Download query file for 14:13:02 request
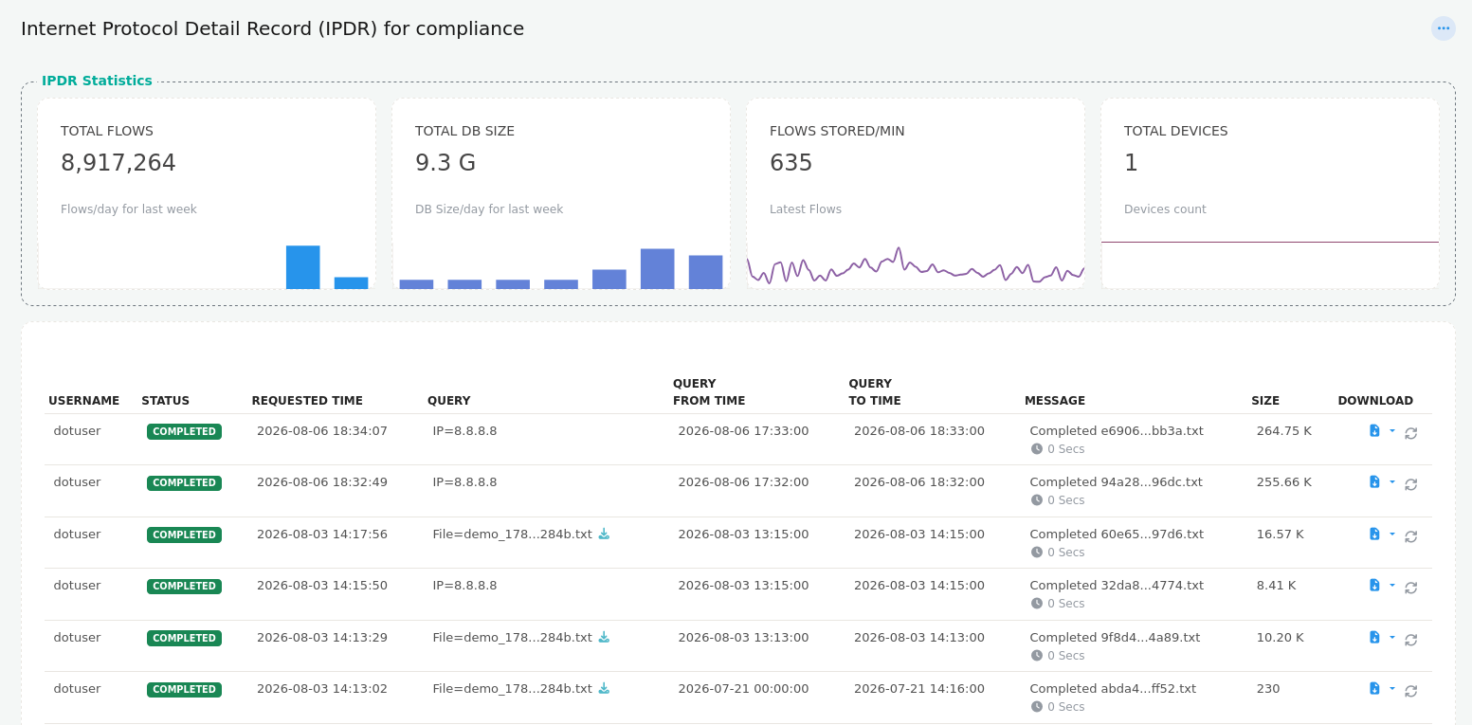 tap(604, 688)
